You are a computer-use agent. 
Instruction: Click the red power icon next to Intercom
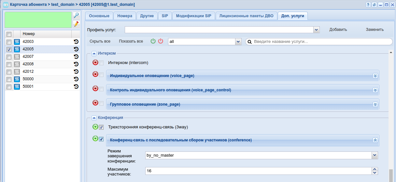point(95,62)
